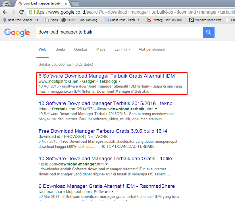
Task: Expand indotipstricks.net result options arrow
Action: [120, 81]
